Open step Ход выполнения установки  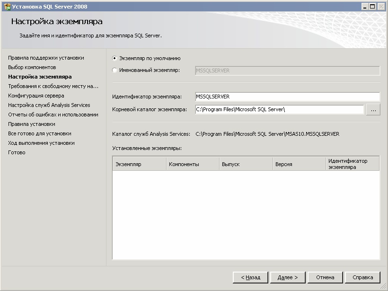[x=41, y=143]
